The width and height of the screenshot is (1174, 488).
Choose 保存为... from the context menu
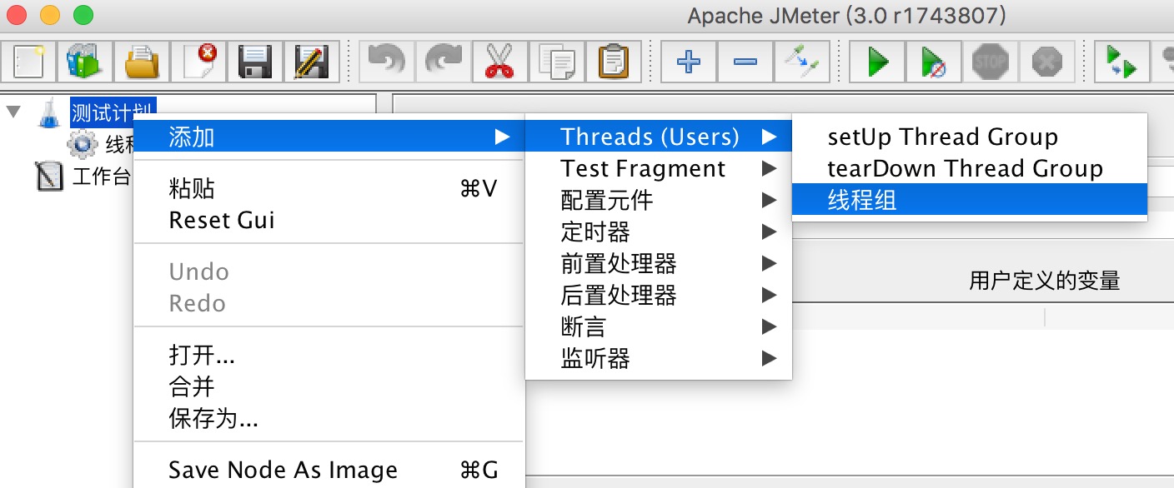(329, 419)
